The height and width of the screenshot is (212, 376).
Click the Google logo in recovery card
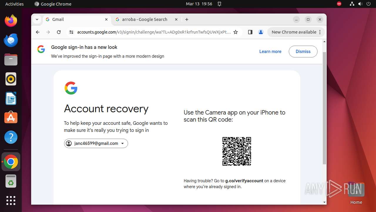71,88
